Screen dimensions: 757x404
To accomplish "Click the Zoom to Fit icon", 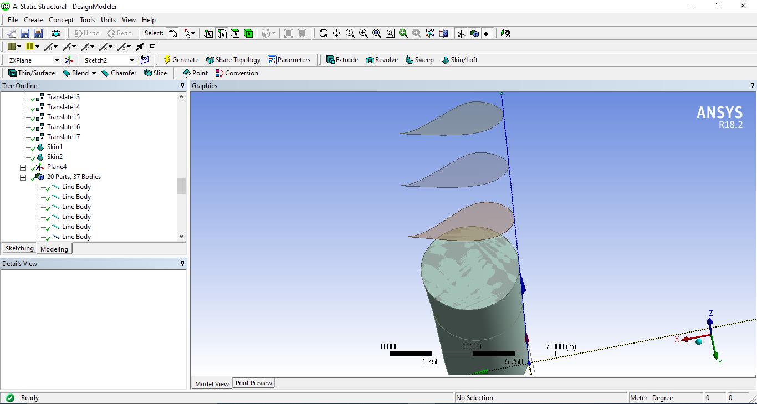I will pyautogui.click(x=376, y=33).
